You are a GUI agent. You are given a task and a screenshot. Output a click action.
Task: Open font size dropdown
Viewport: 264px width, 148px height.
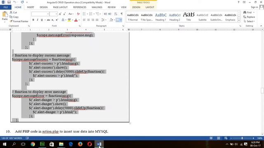point(57,14)
